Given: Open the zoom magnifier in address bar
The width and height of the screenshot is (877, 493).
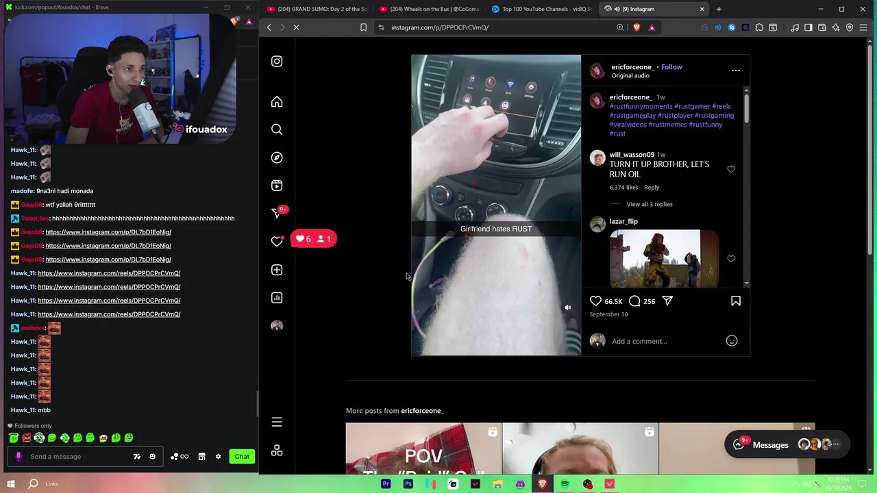Looking at the screenshot, I should tap(620, 27).
